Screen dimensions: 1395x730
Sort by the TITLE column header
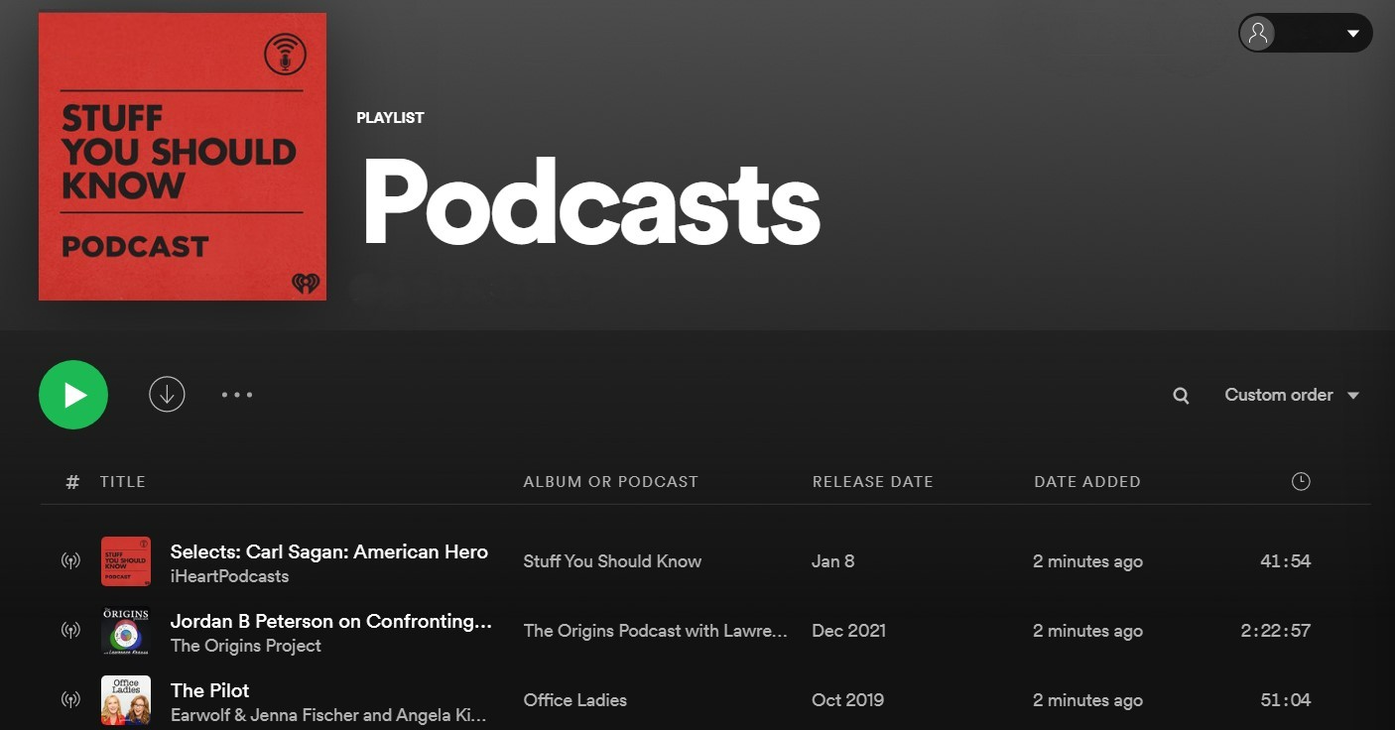pos(123,482)
